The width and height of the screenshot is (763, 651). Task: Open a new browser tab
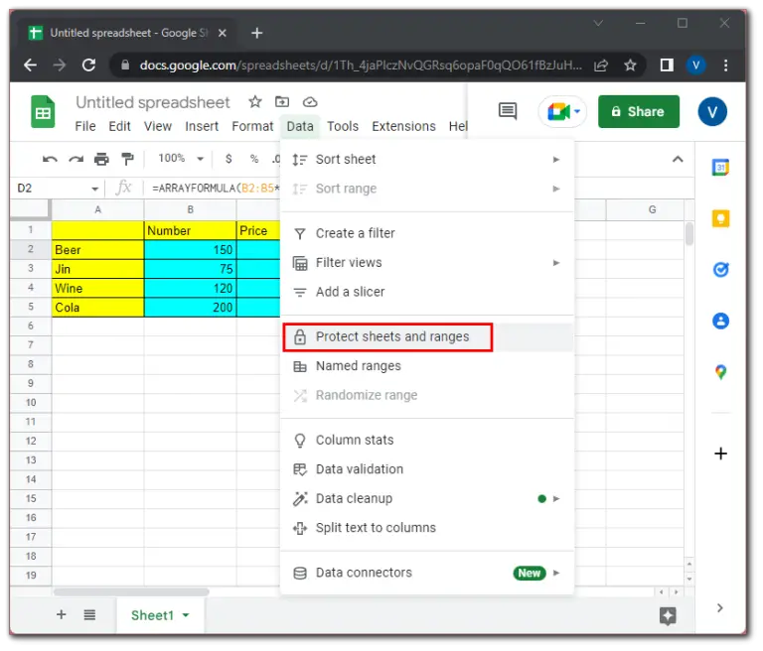coord(257,33)
